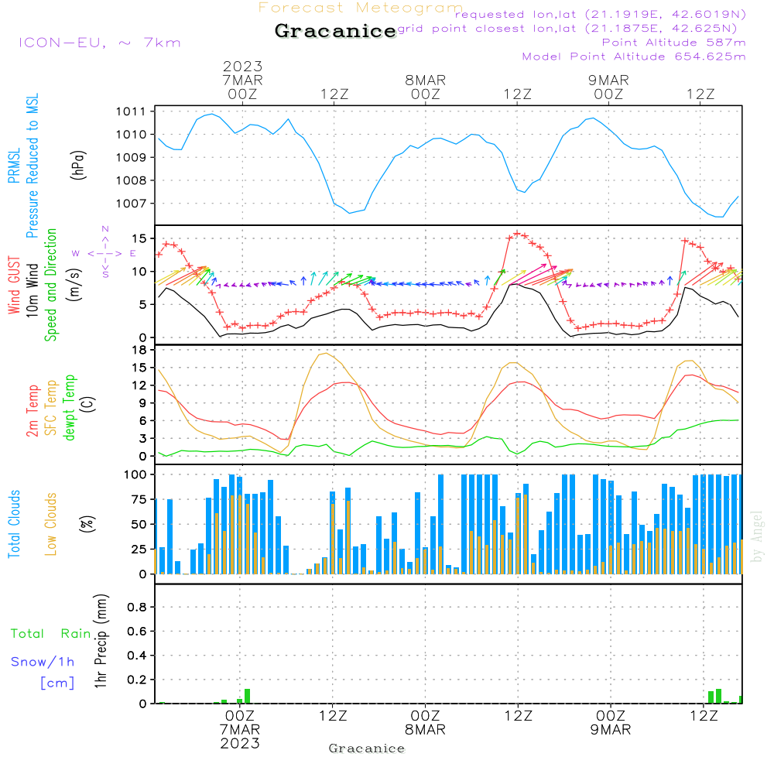Click the (C) temperature unit label
This screenshot has height=774, width=774.
87,404
